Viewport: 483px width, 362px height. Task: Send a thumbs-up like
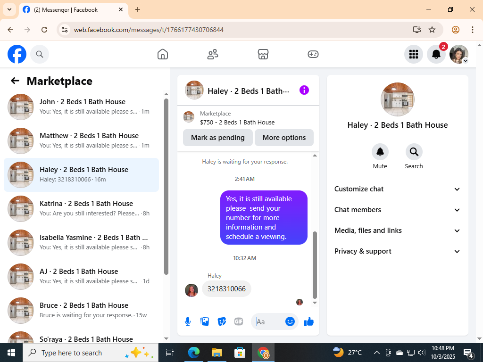coord(308,321)
